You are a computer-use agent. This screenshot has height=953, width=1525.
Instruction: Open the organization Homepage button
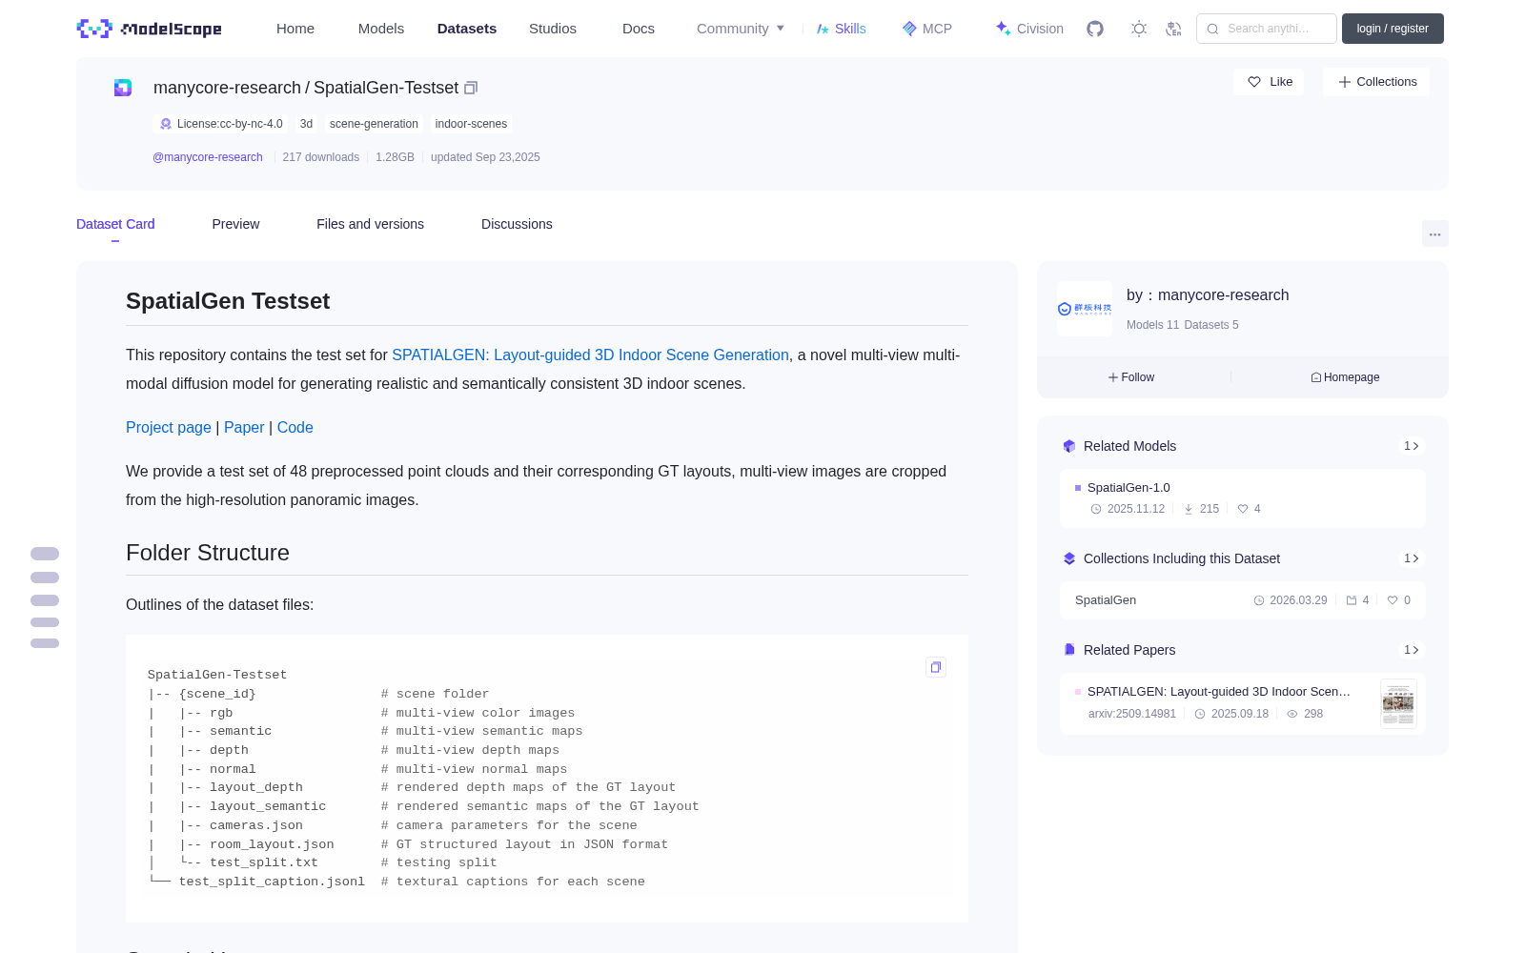tap(1345, 377)
